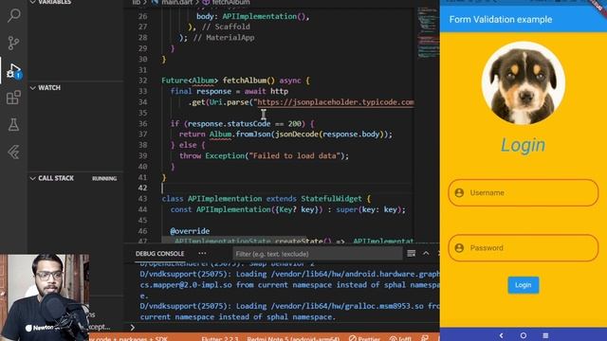The image size is (607, 341).
Task: Open the Search view in activity bar
Action: coord(14,15)
